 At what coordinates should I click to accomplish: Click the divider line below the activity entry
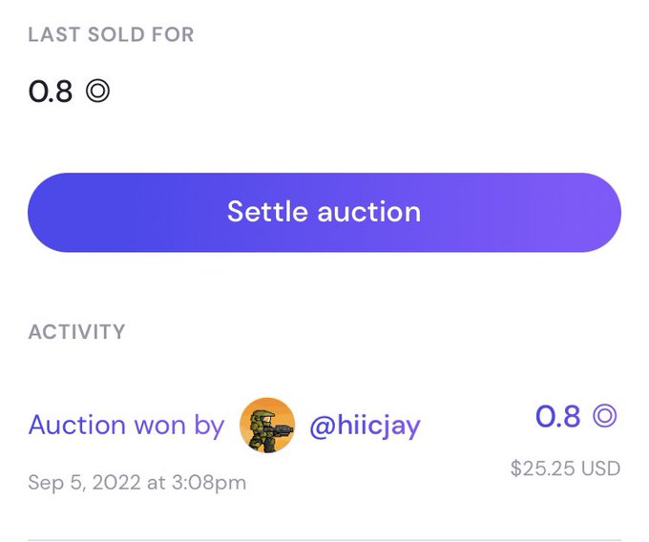tap(324, 539)
